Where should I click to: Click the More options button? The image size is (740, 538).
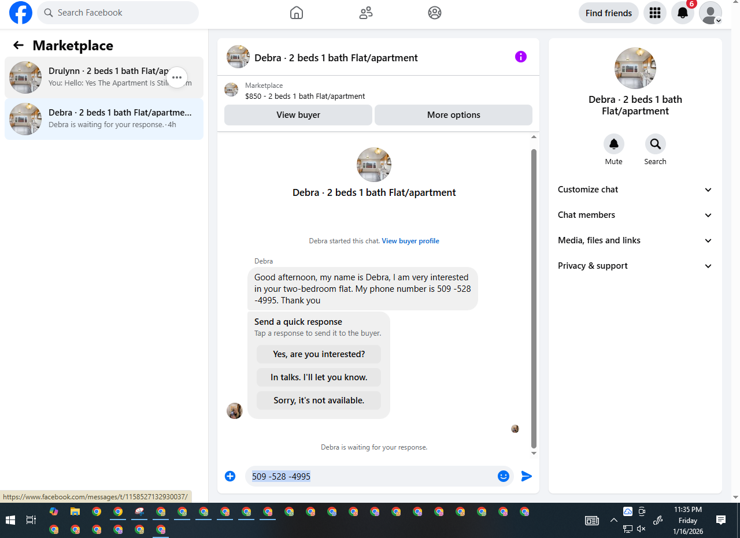453,115
